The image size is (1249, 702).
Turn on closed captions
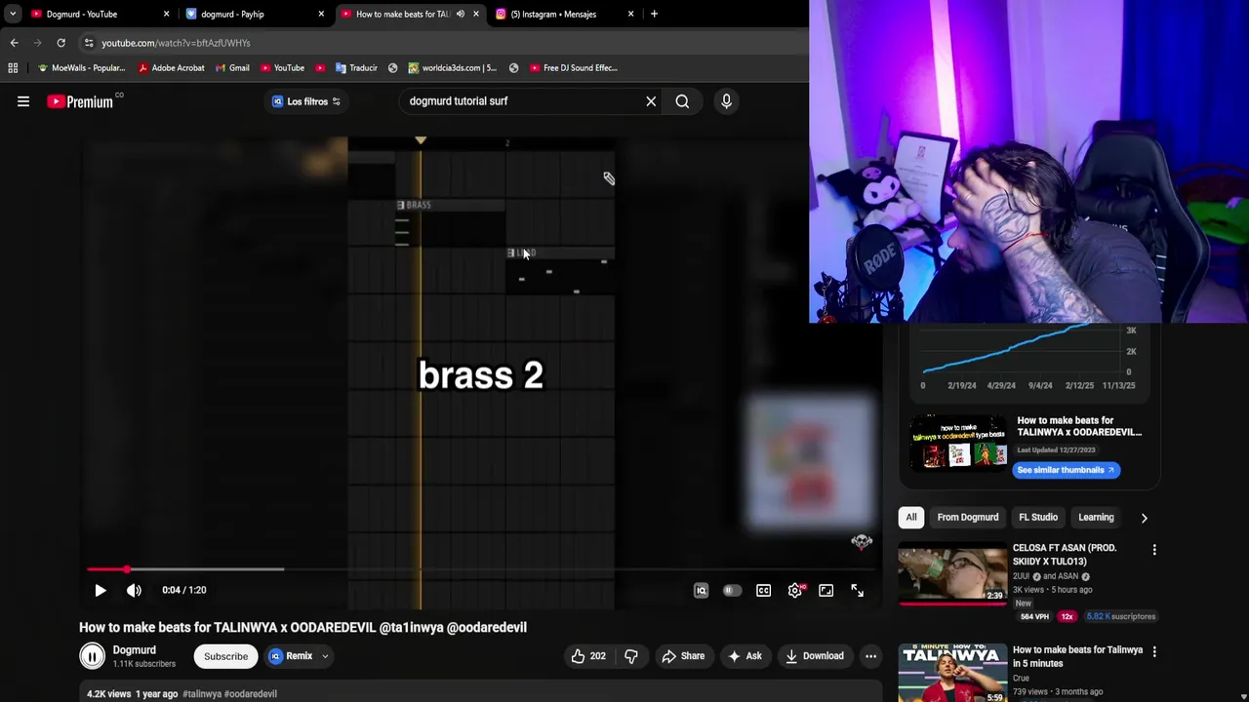763,590
